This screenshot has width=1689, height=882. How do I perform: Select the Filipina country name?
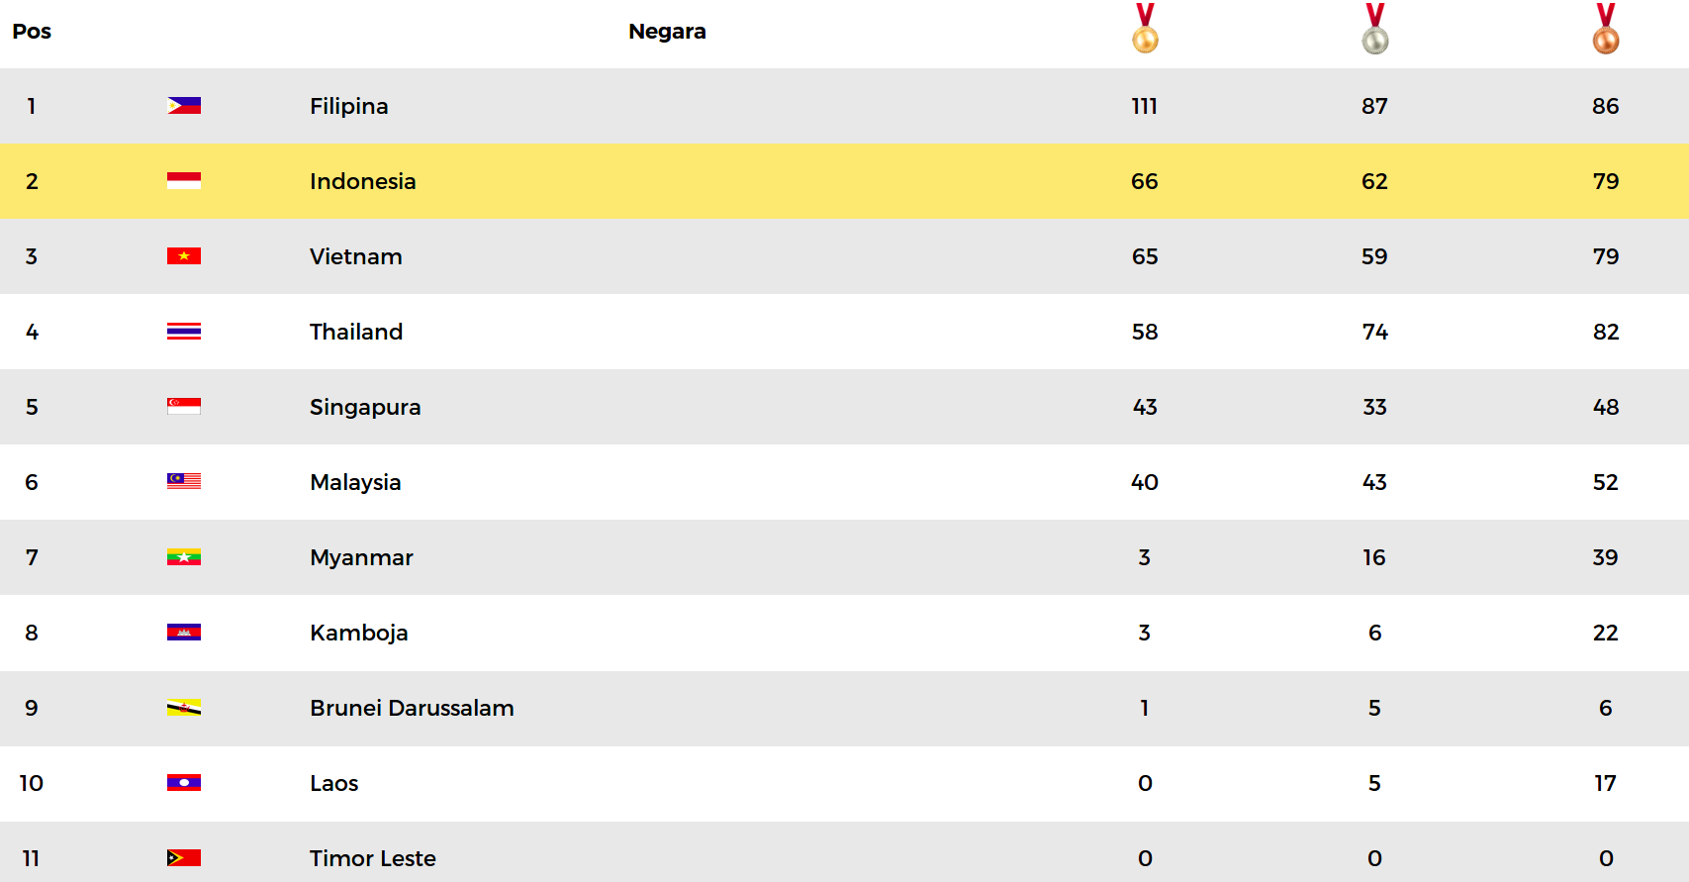[x=348, y=106]
